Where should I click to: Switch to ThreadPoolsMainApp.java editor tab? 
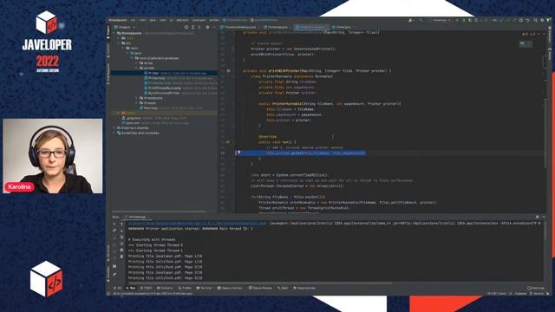pos(239,27)
